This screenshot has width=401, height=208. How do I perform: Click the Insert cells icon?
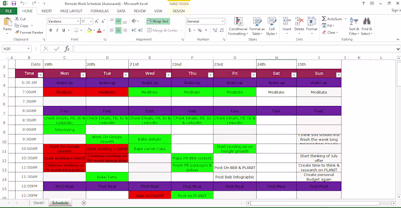tap(287, 21)
